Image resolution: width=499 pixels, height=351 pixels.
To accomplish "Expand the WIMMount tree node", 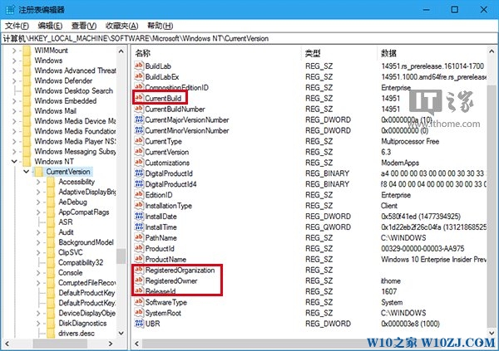I will click(13, 50).
